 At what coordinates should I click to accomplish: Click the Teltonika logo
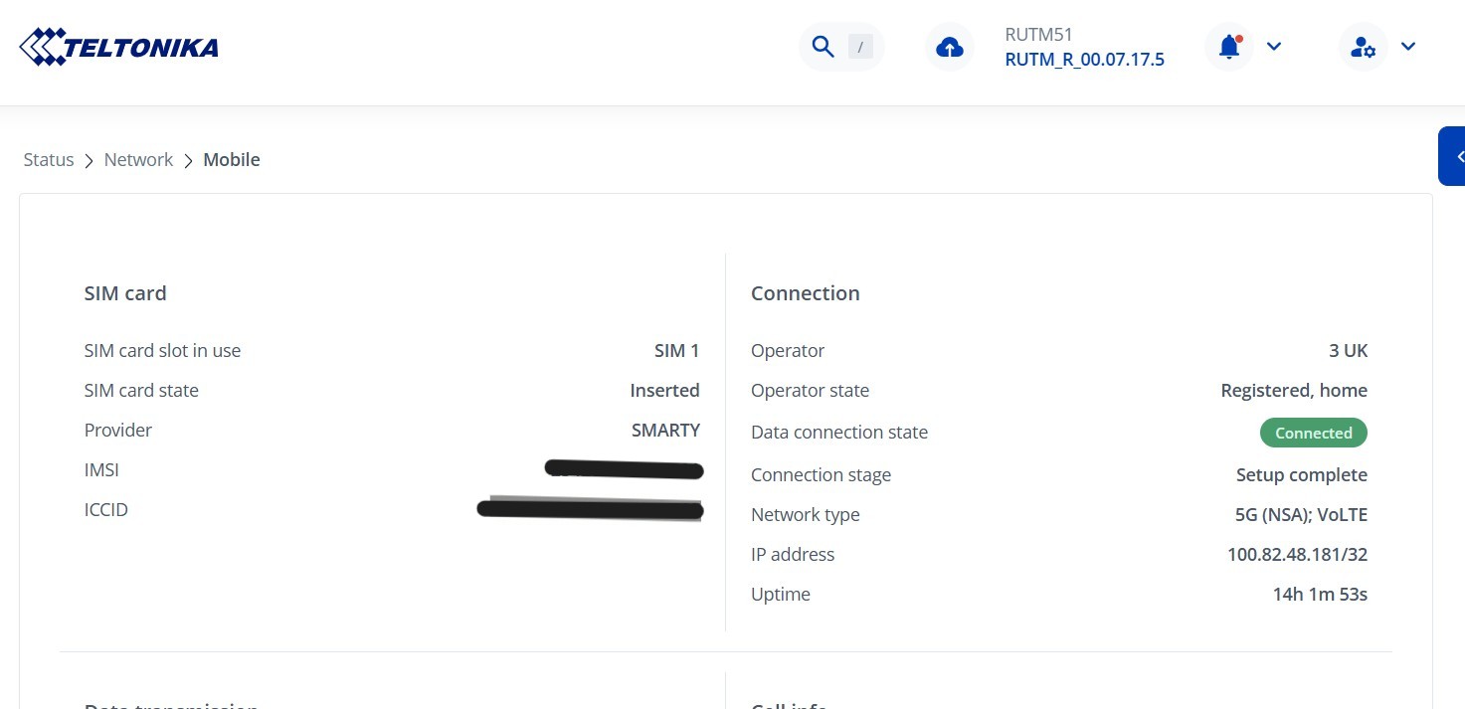pos(119,47)
